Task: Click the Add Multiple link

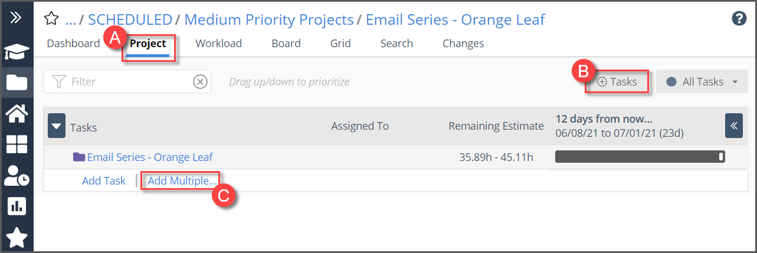Action: click(182, 181)
